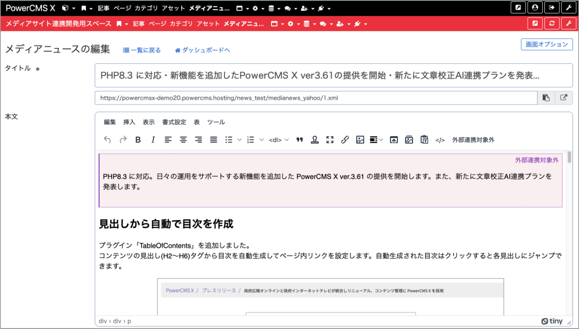Viewport: 579px width, 329px height.
Task: Click the wrench icon in black bar
Action: click(x=568, y=8)
